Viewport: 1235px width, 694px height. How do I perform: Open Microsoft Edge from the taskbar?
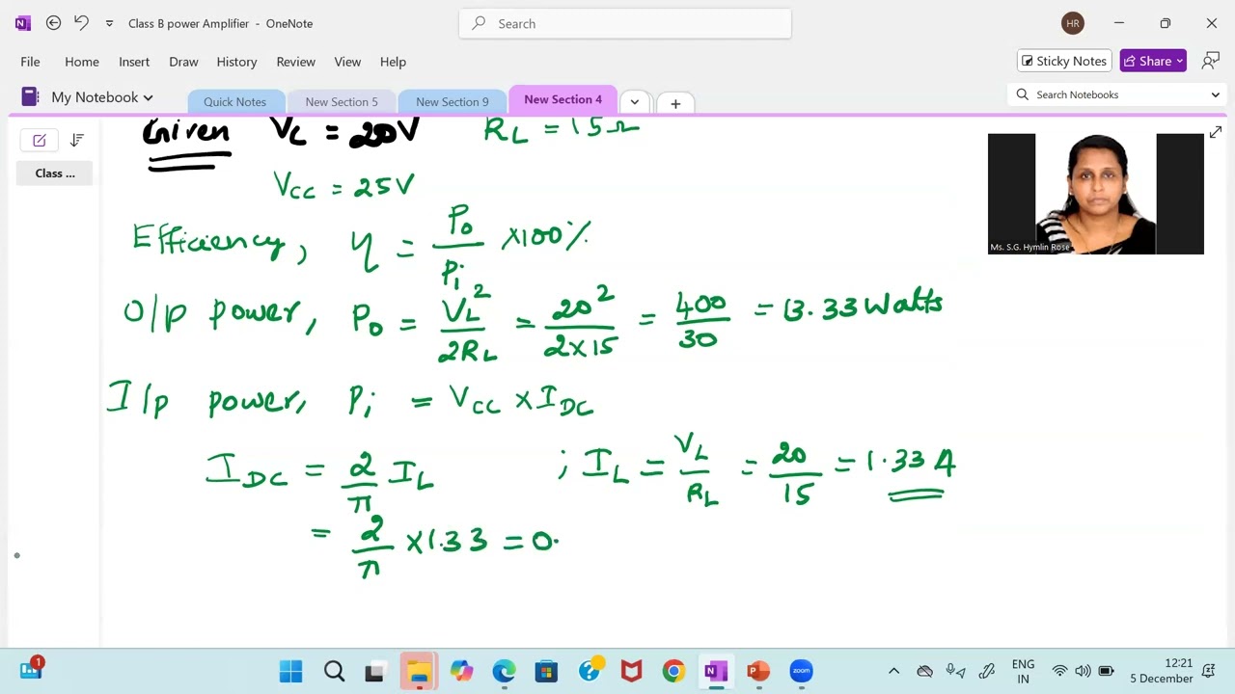click(x=504, y=671)
